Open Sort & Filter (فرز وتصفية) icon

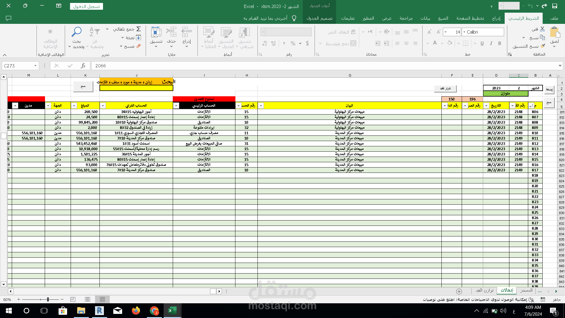pyautogui.click(x=94, y=32)
